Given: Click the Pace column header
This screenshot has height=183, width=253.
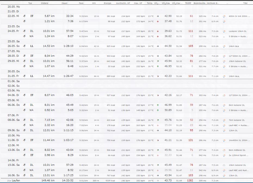Looking at the screenshot, I should (x=81, y=3).
